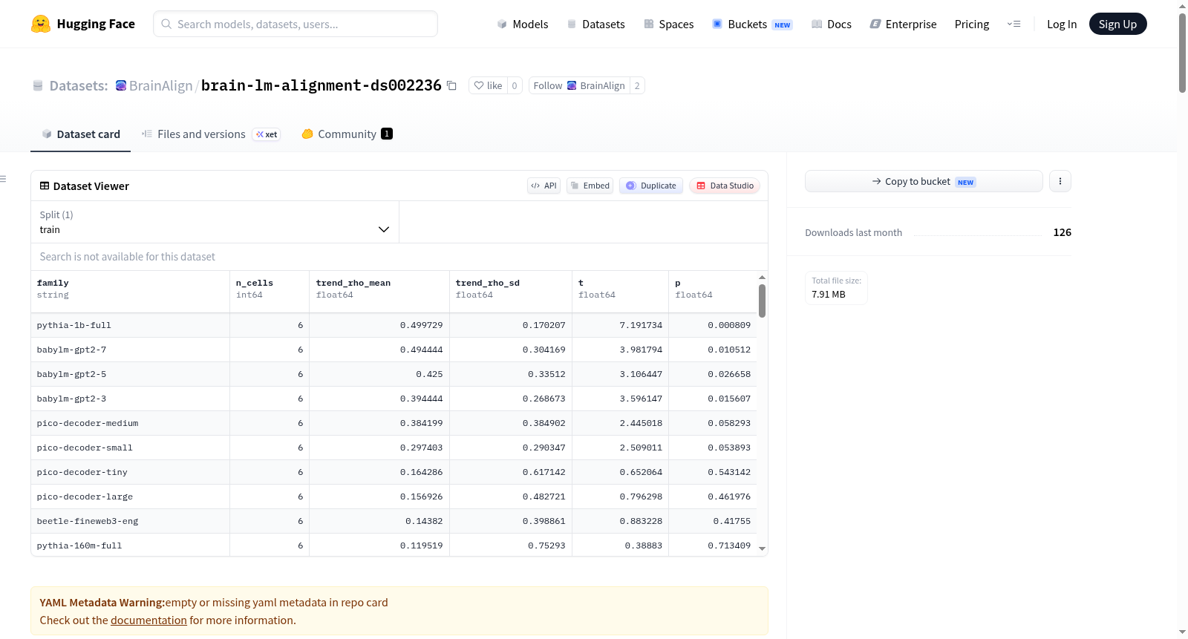Open the documentation link in YAML warning
Viewport: 1188px width, 639px height.
pos(148,620)
